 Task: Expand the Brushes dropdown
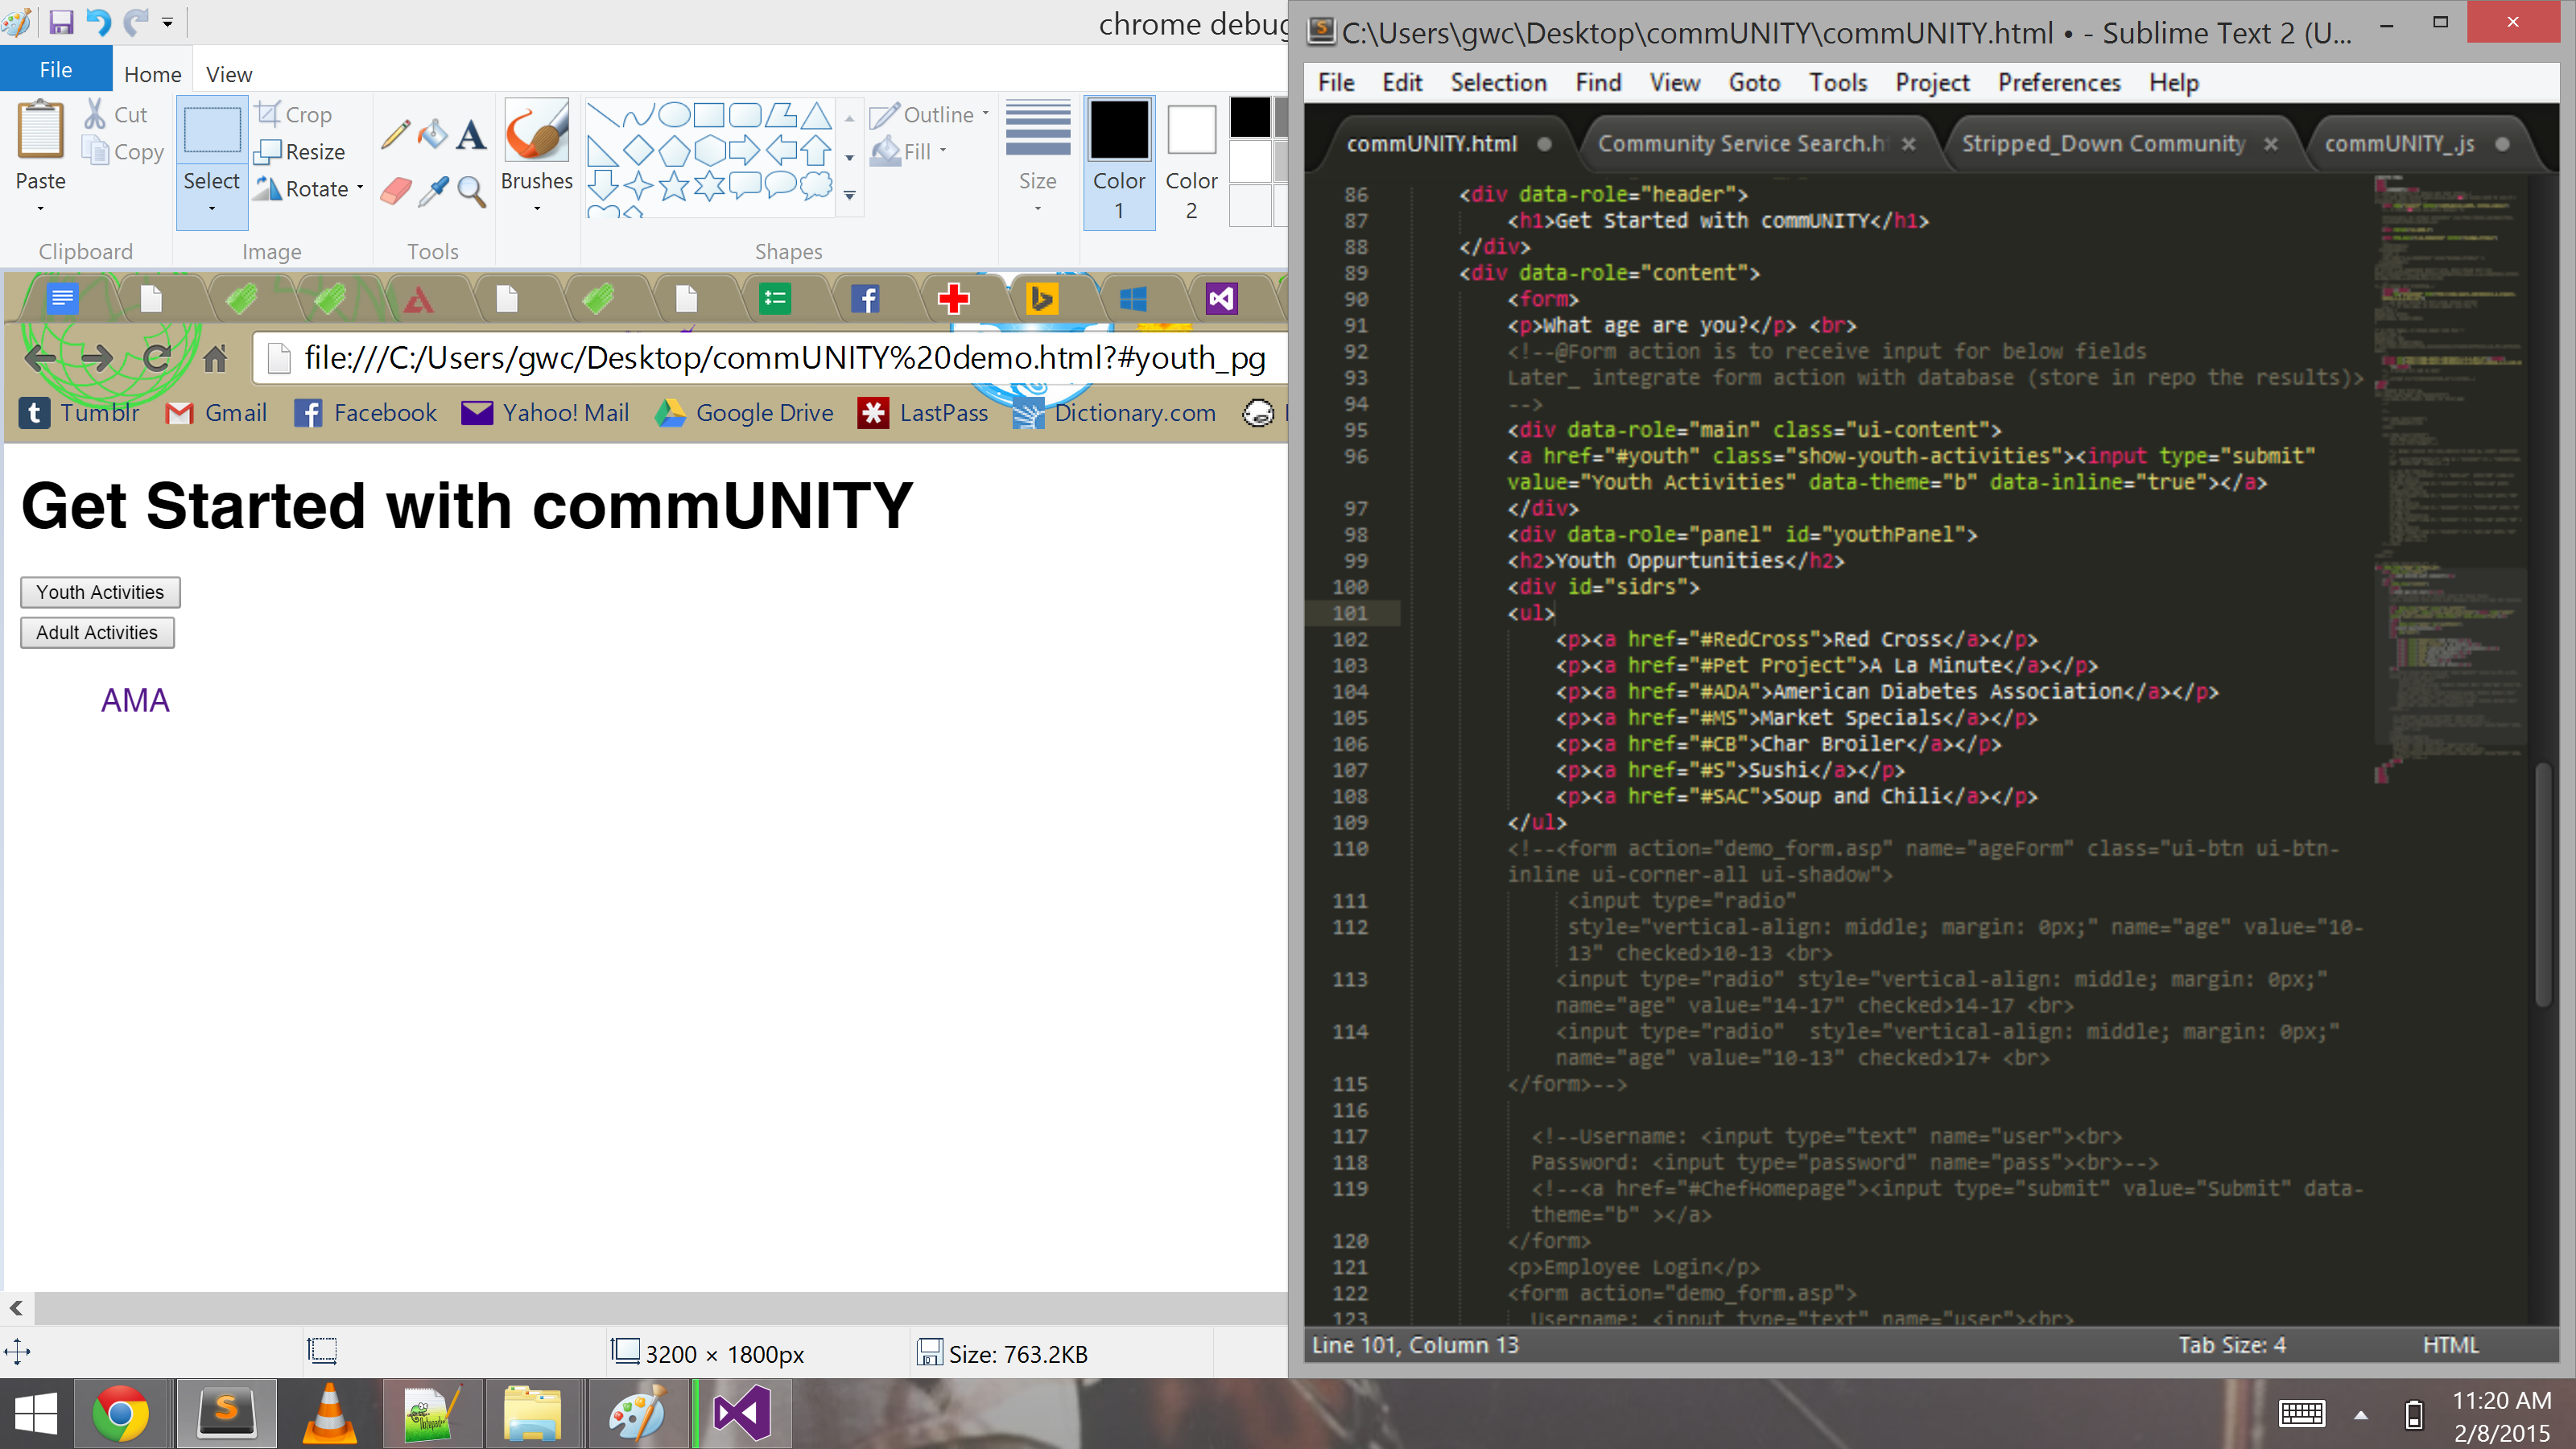(x=537, y=208)
